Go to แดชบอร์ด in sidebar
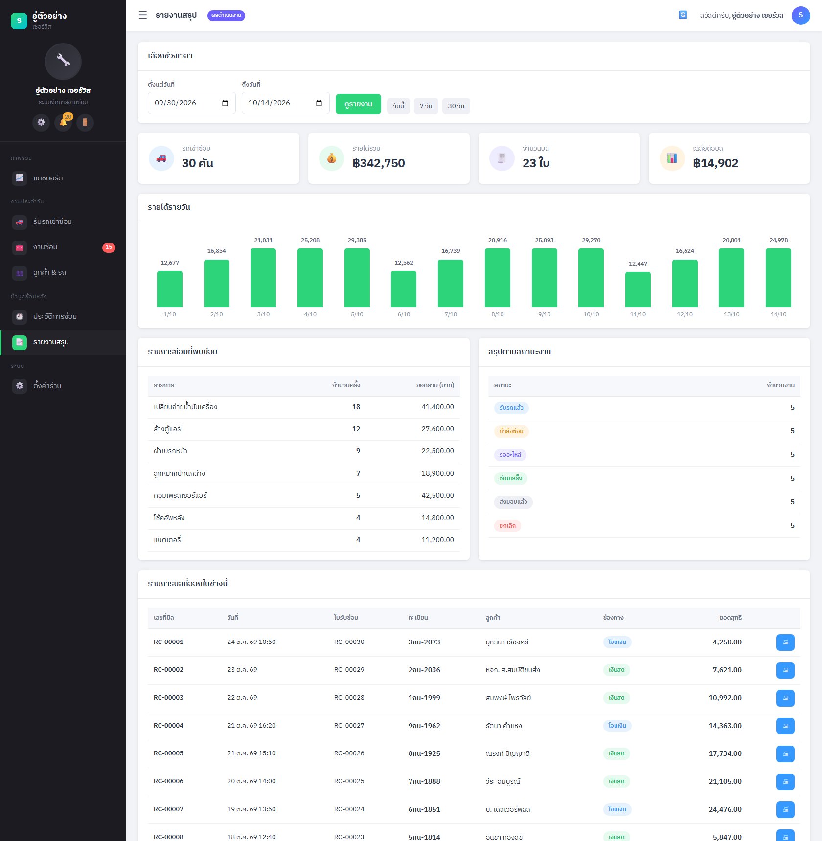Viewport: 822px width, 841px height. pyautogui.click(x=63, y=178)
